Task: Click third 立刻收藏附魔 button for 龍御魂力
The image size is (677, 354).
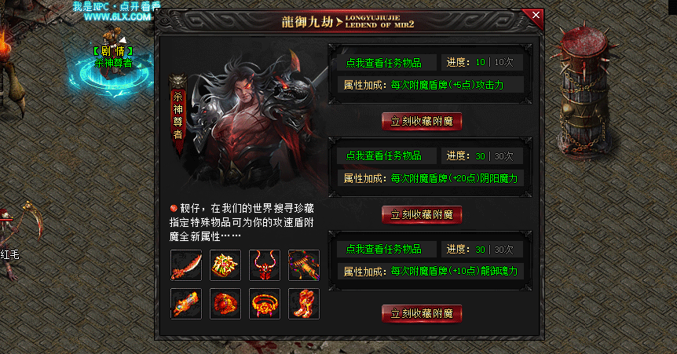Action: 422,313
